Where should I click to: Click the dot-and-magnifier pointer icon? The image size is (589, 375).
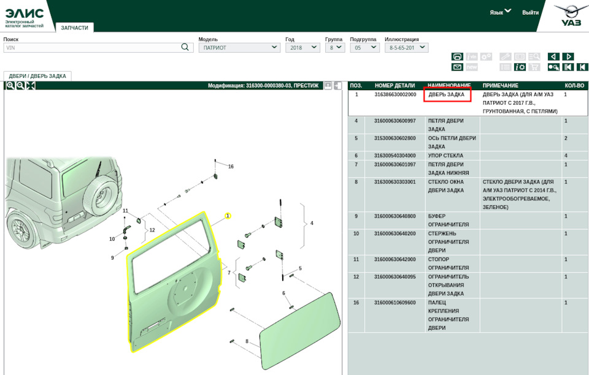point(553,67)
